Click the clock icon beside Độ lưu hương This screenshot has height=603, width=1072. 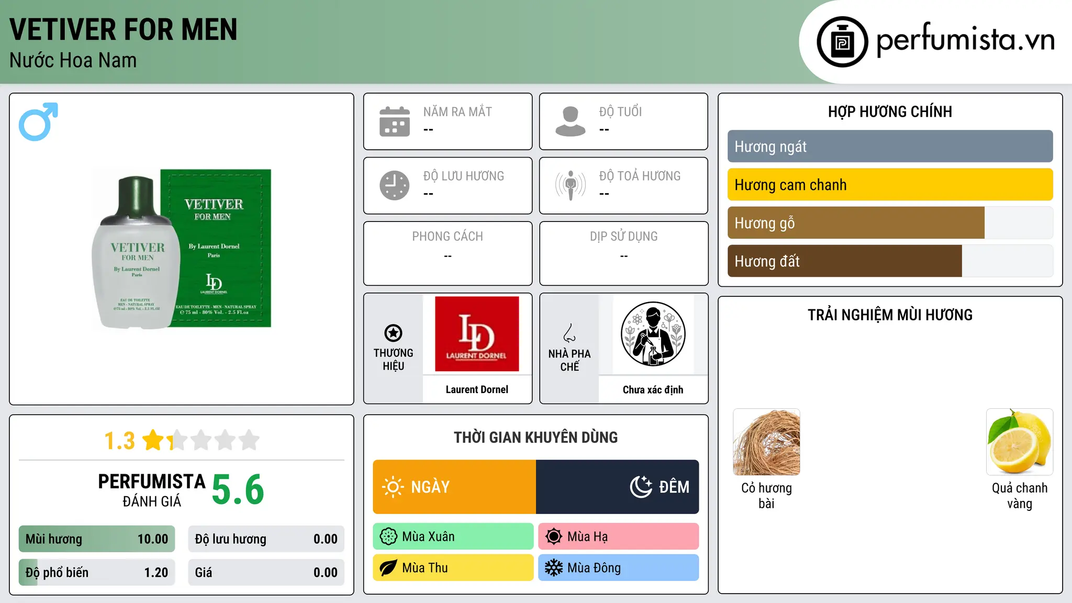pyautogui.click(x=395, y=185)
